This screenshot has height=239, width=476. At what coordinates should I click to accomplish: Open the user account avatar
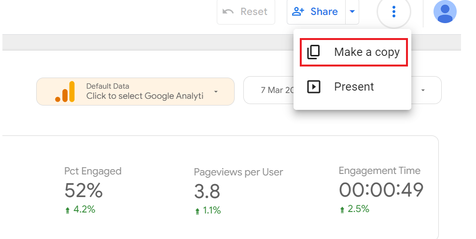[445, 12]
